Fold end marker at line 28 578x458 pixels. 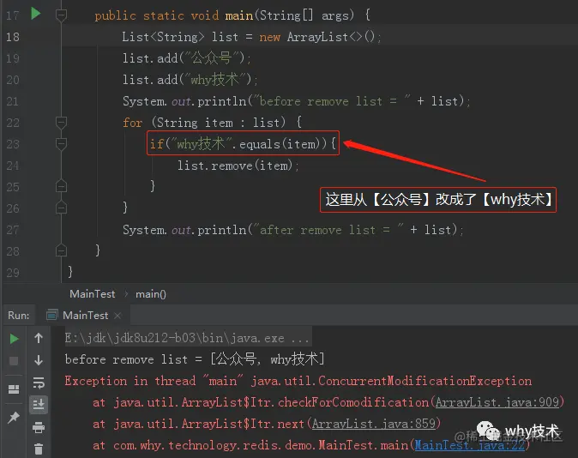[x=61, y=250]
